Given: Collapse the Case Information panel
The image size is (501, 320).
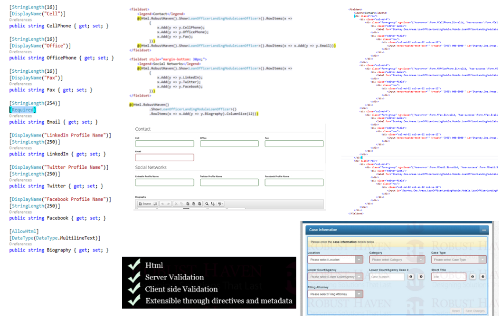Looking at the screenshot, I should click(x=484, y=230).
